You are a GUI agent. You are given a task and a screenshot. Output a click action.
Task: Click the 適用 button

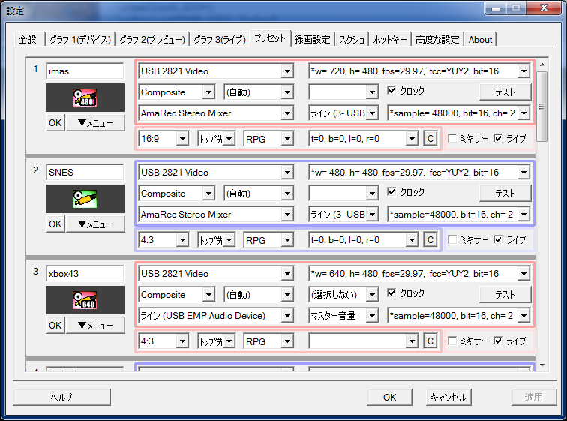pyautogui.click(x=534, y=397)
